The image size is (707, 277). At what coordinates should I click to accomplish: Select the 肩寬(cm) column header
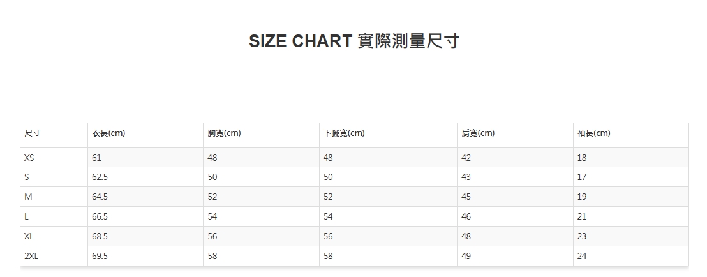tap(478, 133)
